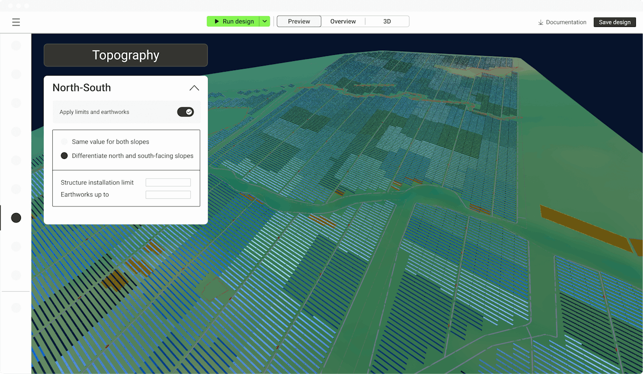Select sidebar step just below the active one

[x=16, y=246]
